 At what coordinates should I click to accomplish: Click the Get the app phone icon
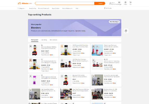(105, 8)
